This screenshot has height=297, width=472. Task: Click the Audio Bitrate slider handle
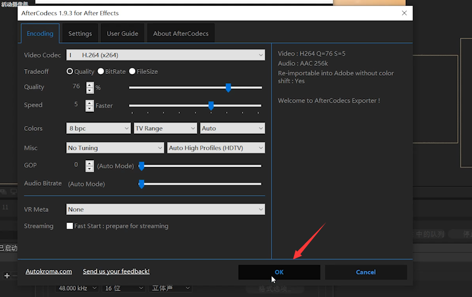(141, 184)
